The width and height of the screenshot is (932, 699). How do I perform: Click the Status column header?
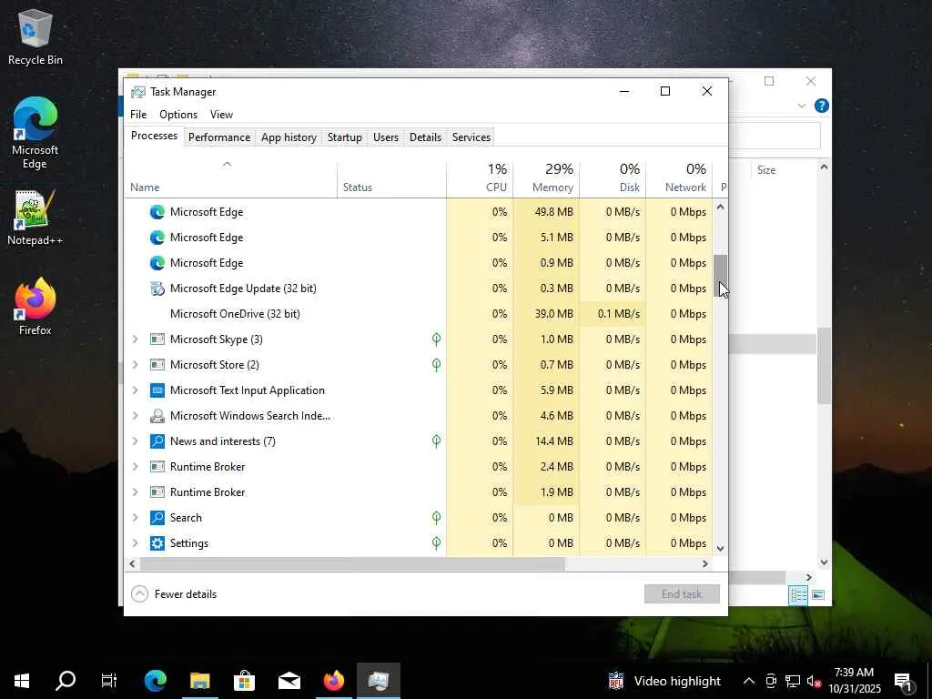[391, 177]
